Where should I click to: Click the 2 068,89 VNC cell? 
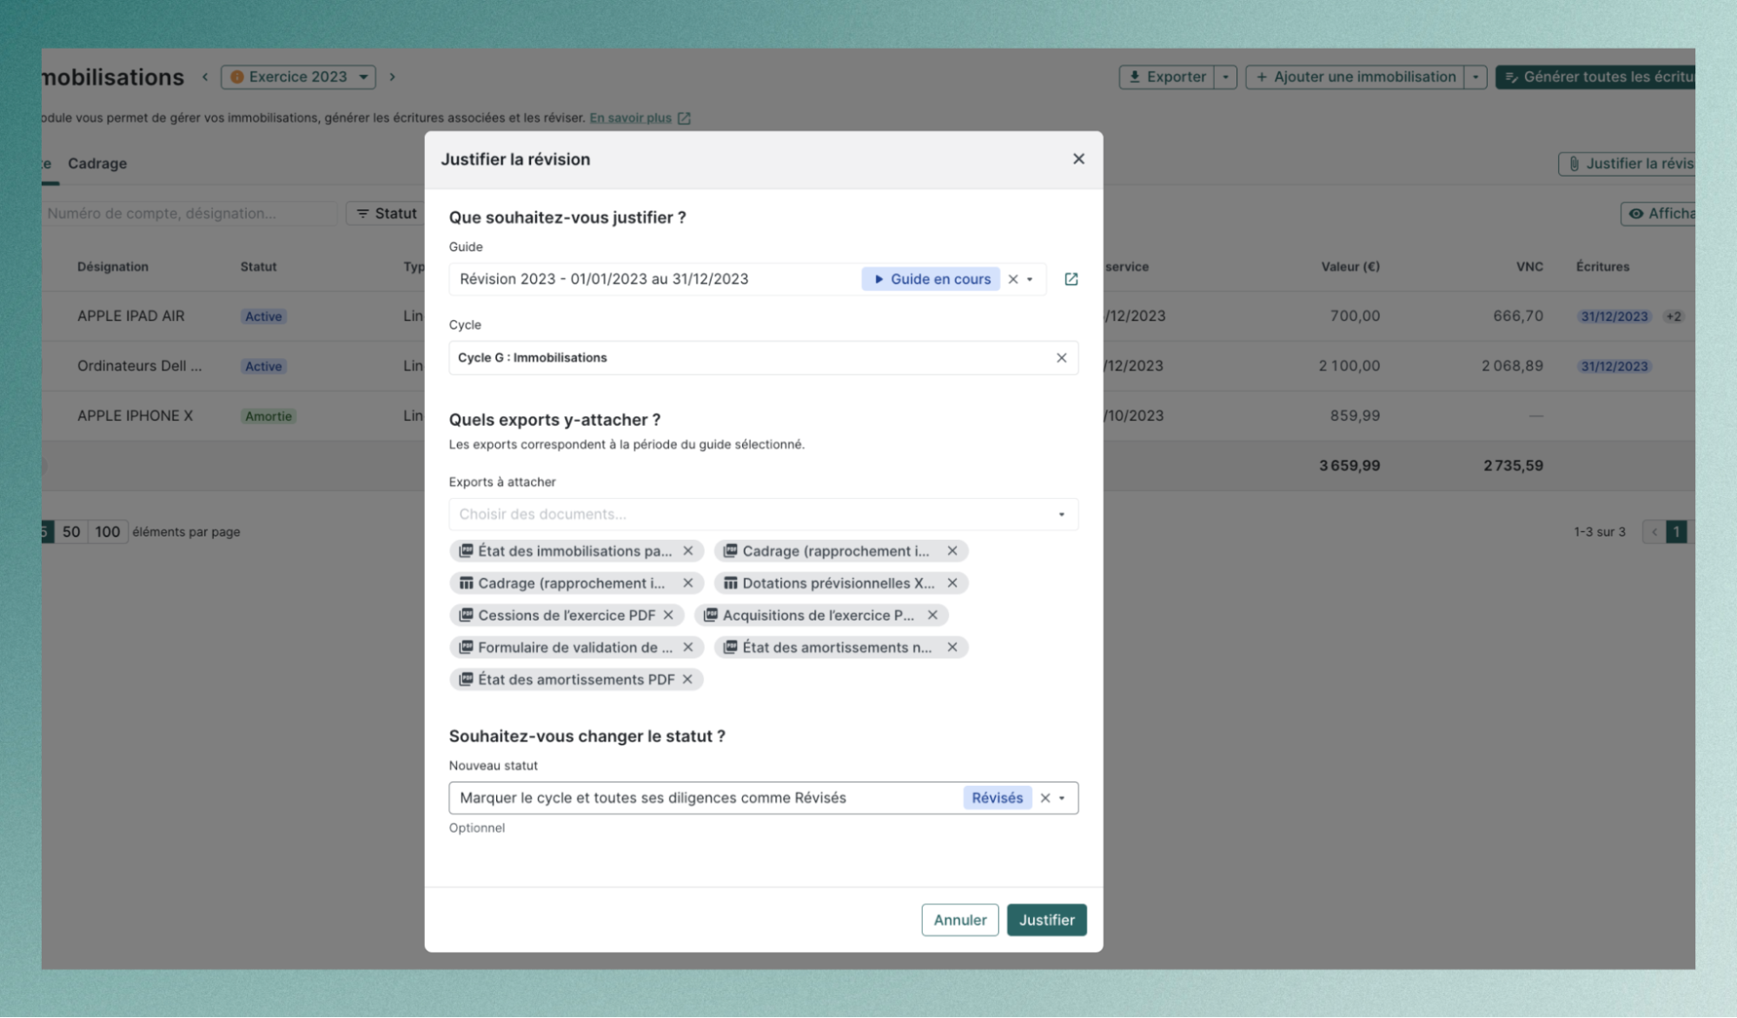coord(1512,366)
